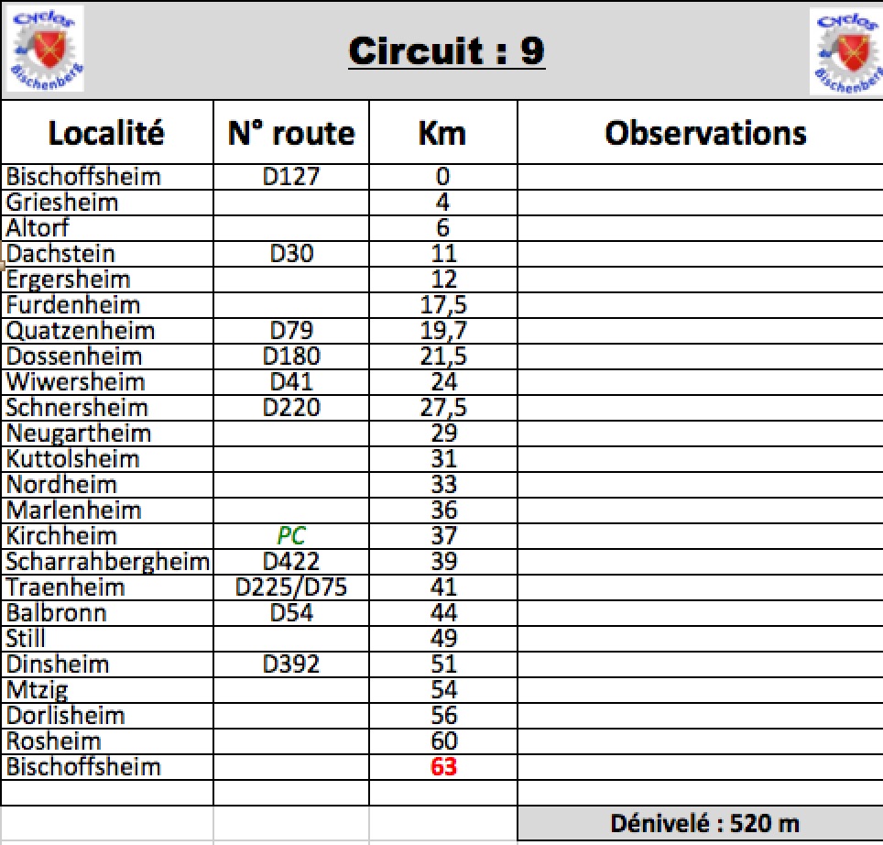Select the Marlenheim locality cell
The image size is (883, 845).
click(107, 510)
